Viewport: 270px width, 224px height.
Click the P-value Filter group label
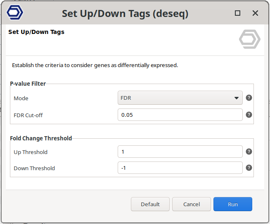click(28, 84)
